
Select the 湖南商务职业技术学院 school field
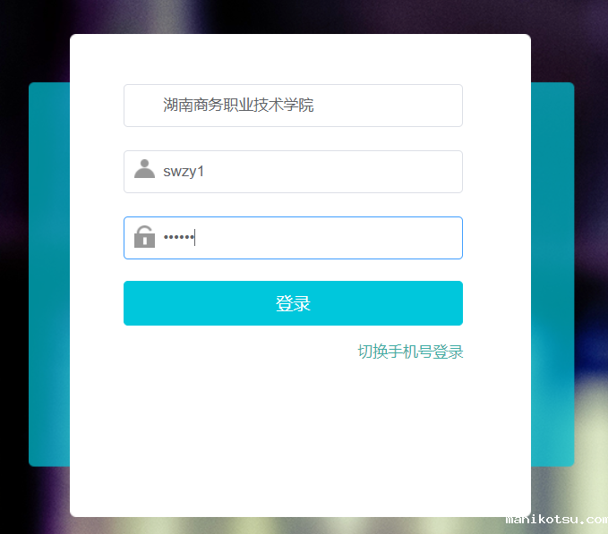point(293,106)
